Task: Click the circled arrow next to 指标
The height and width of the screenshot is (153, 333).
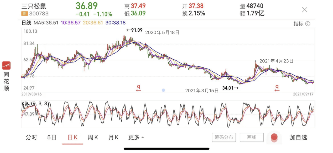Action: tap(308, 24)
